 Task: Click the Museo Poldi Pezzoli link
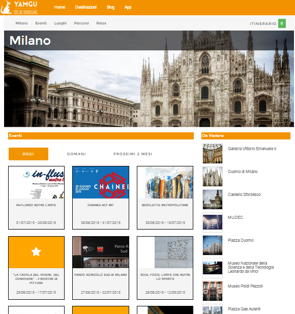tap(245, 286)
